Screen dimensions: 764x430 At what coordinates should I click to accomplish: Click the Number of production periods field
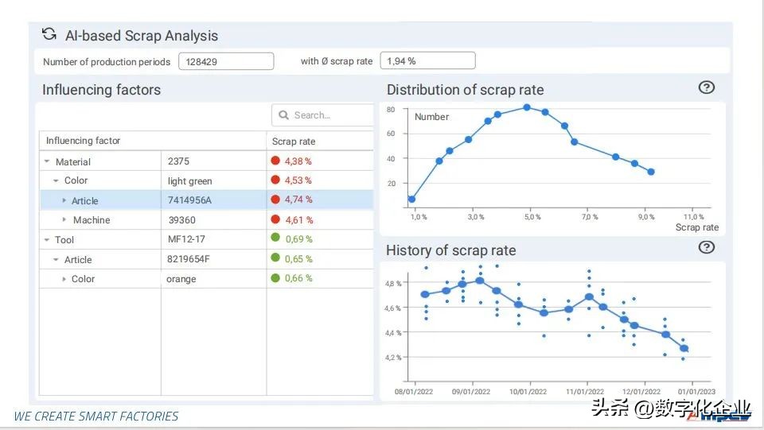225,61
